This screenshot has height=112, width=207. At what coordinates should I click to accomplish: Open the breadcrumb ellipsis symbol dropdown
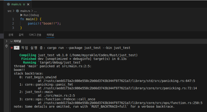[35, 11]
